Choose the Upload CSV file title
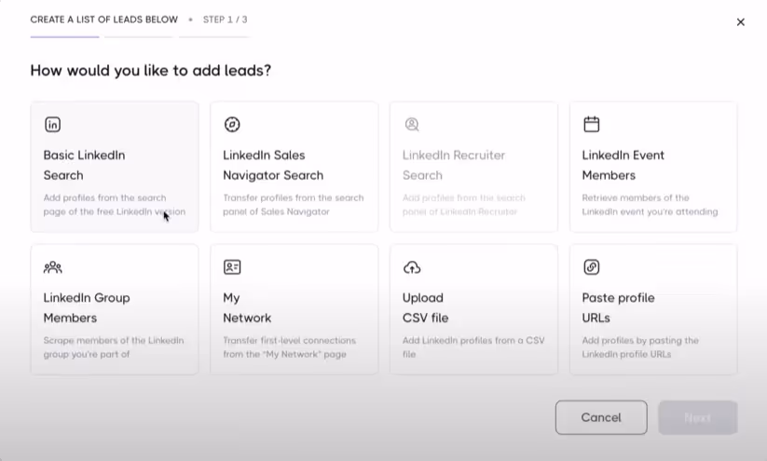The width and height of the screenshot is (767, 461). (x=425, y=308)
